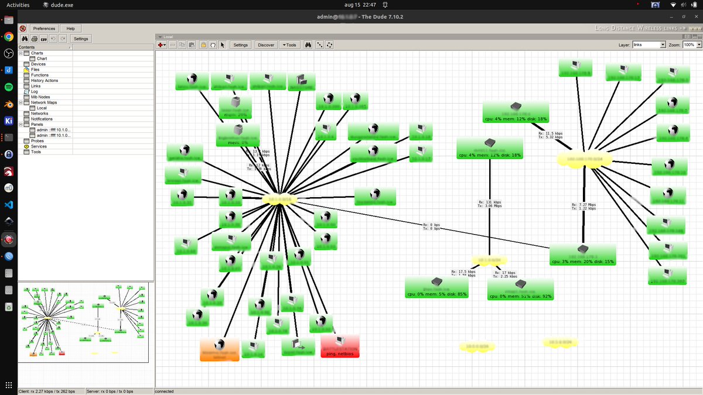Select Functions in the contents tree

pos(40,75)
